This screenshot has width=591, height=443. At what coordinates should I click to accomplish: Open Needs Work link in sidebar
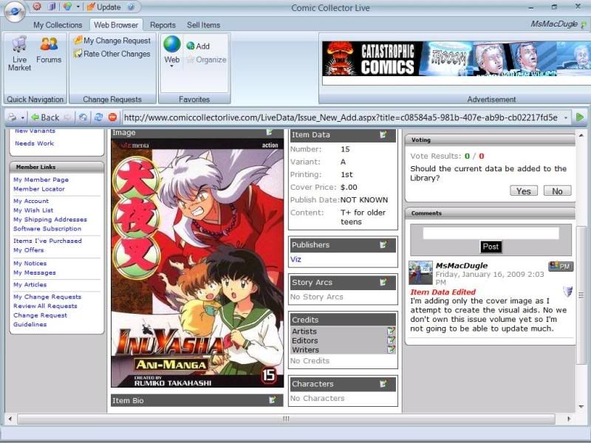click(x=34, y=143)
